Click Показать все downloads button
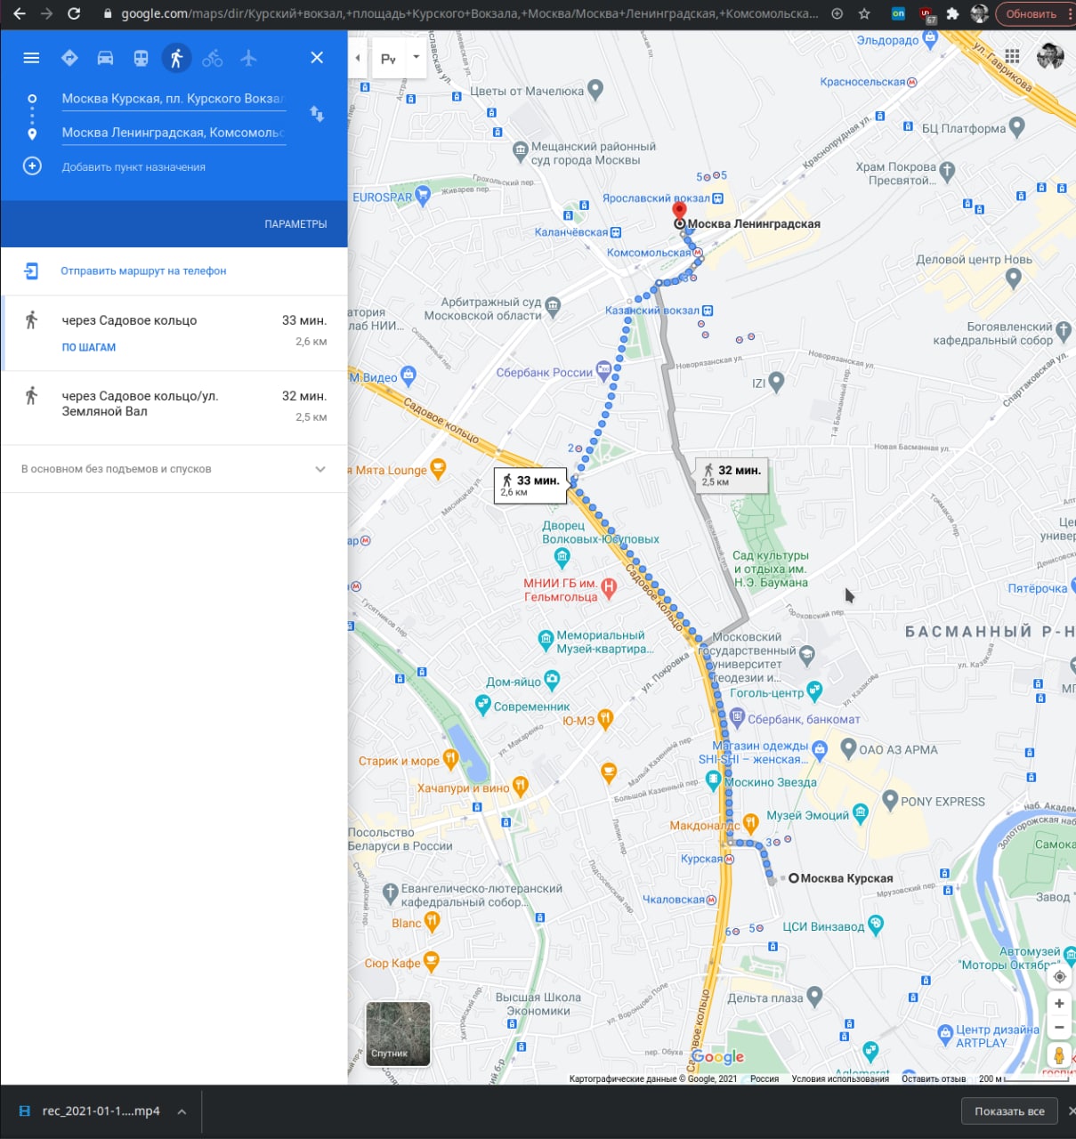The image size is (1076, 1139). [1009, 1111]
